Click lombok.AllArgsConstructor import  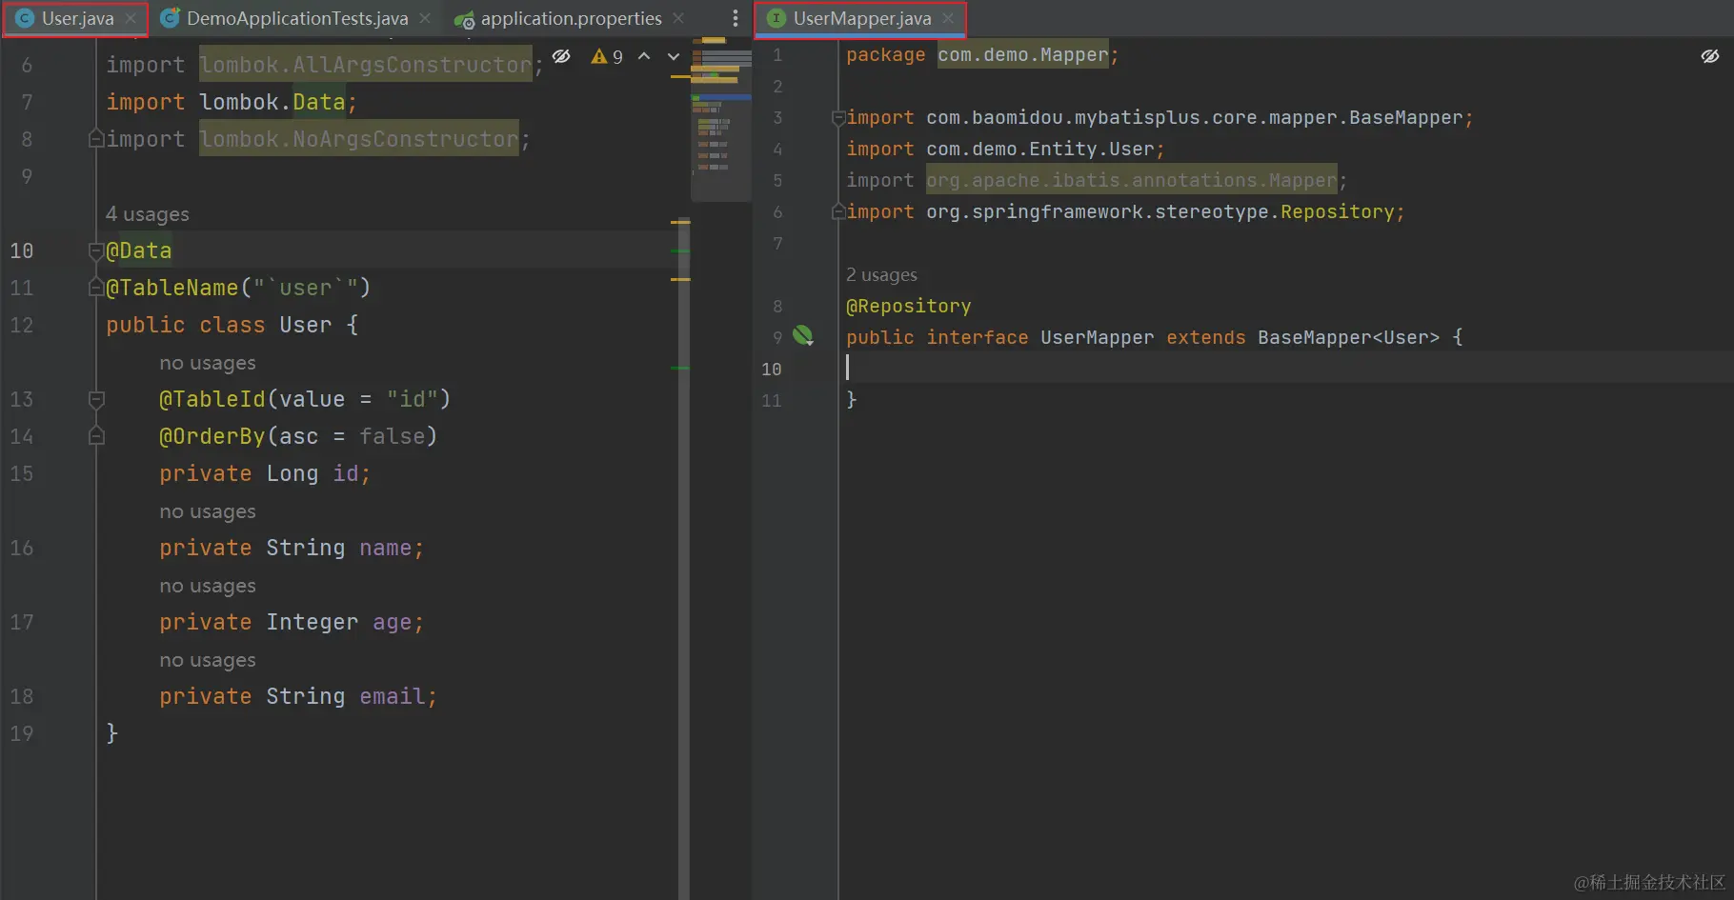366,65
